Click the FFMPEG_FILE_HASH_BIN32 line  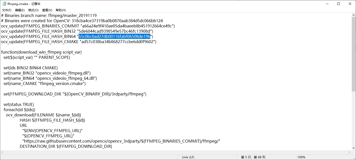click(77, 31)
